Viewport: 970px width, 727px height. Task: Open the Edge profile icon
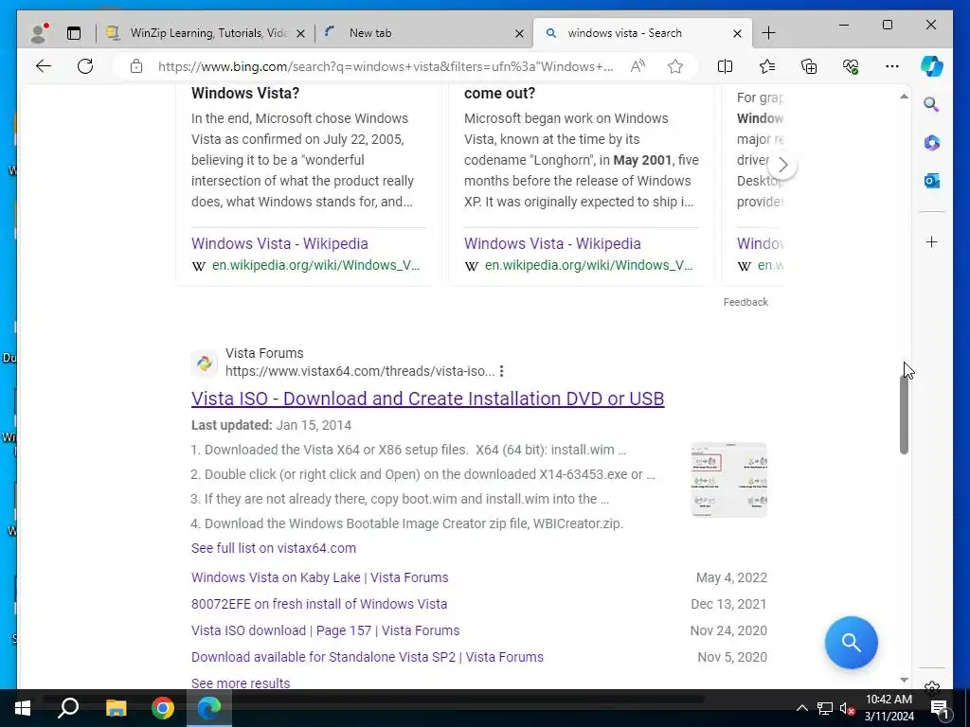pyautogui.click(x=40, y=33)
